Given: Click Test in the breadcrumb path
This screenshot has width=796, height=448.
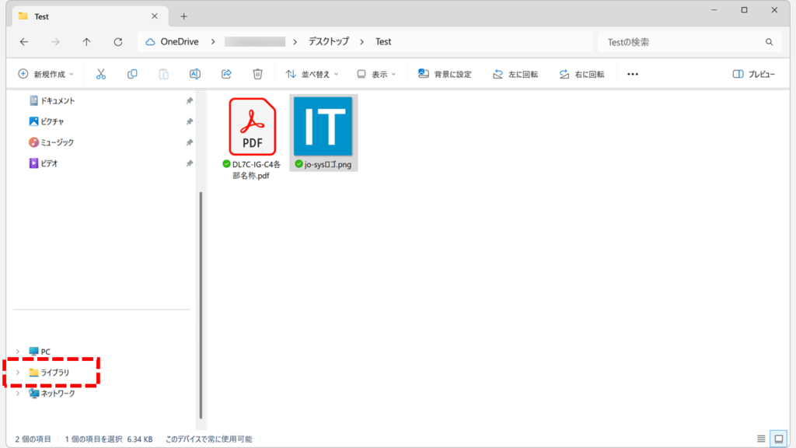Looking at the screenshot, I should (x=383, y=42).
